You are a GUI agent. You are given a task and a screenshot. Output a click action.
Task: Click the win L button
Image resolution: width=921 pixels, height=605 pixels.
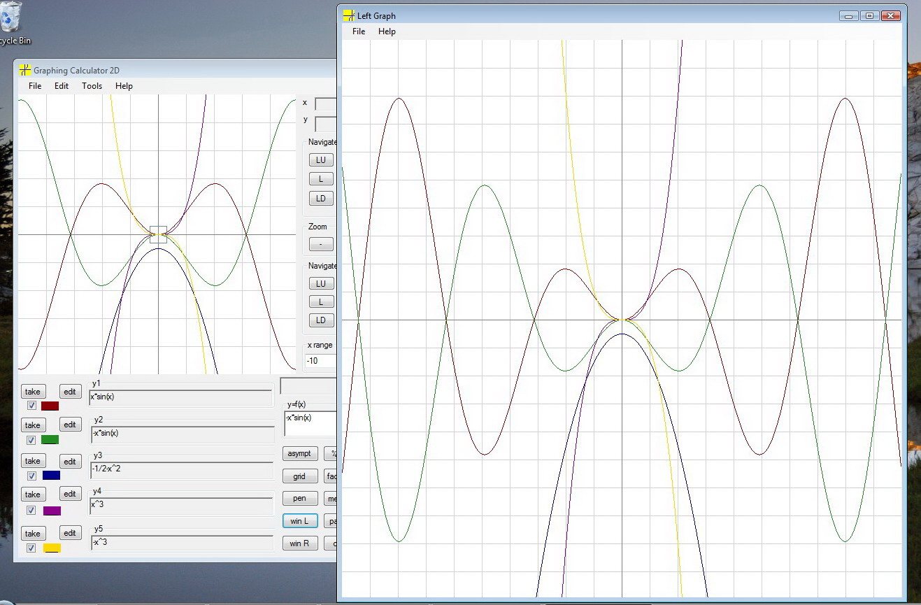tap(299, 521)
